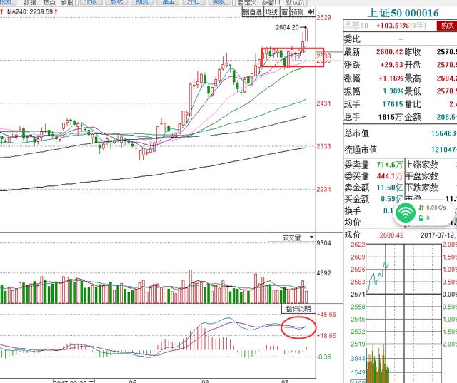Click the 预测 forecast button
457x383 pixels.
(298, 12)
